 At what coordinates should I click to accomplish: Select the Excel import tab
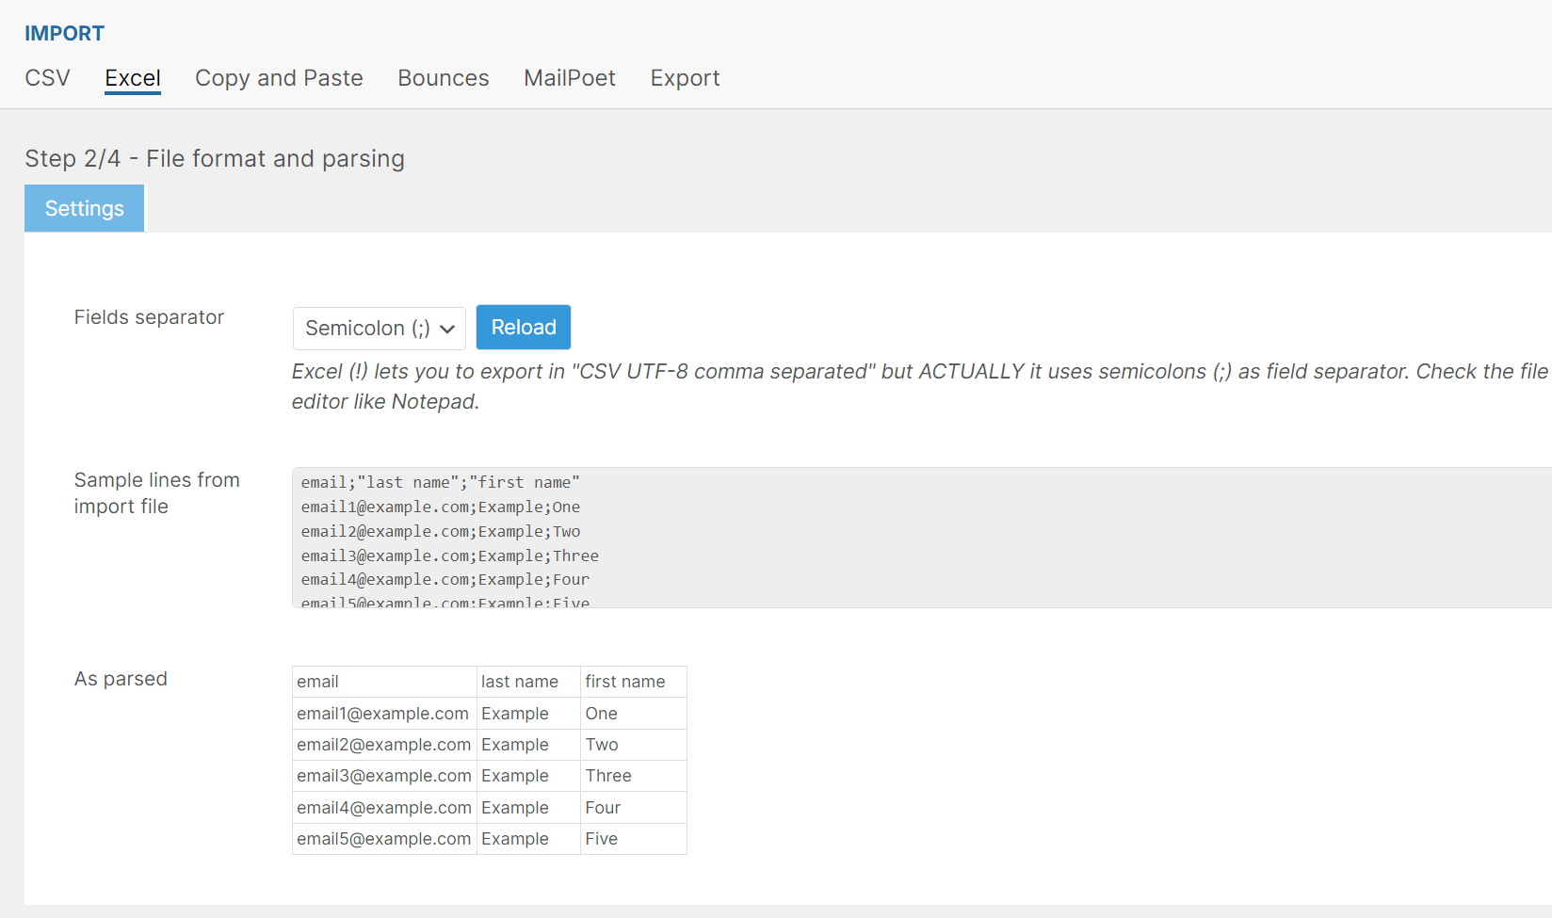[133, 78]
